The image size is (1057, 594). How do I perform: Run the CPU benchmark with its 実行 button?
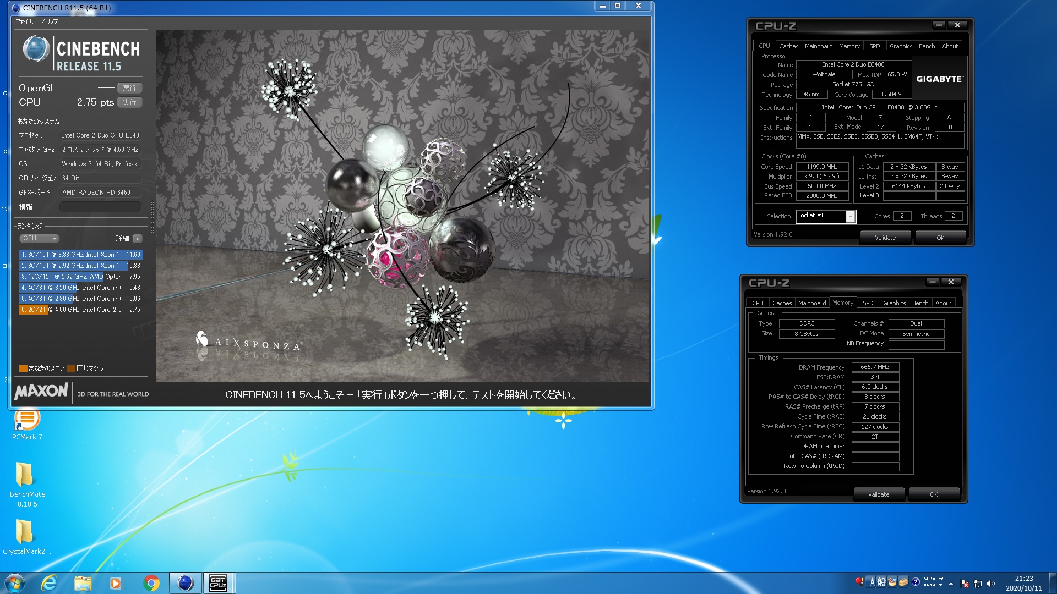(129, 102)
